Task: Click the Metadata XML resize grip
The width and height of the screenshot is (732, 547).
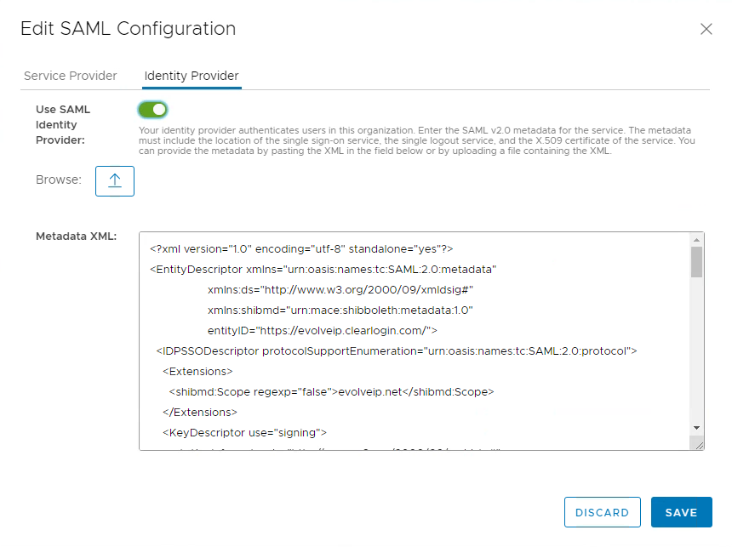Action: [698, 444]
